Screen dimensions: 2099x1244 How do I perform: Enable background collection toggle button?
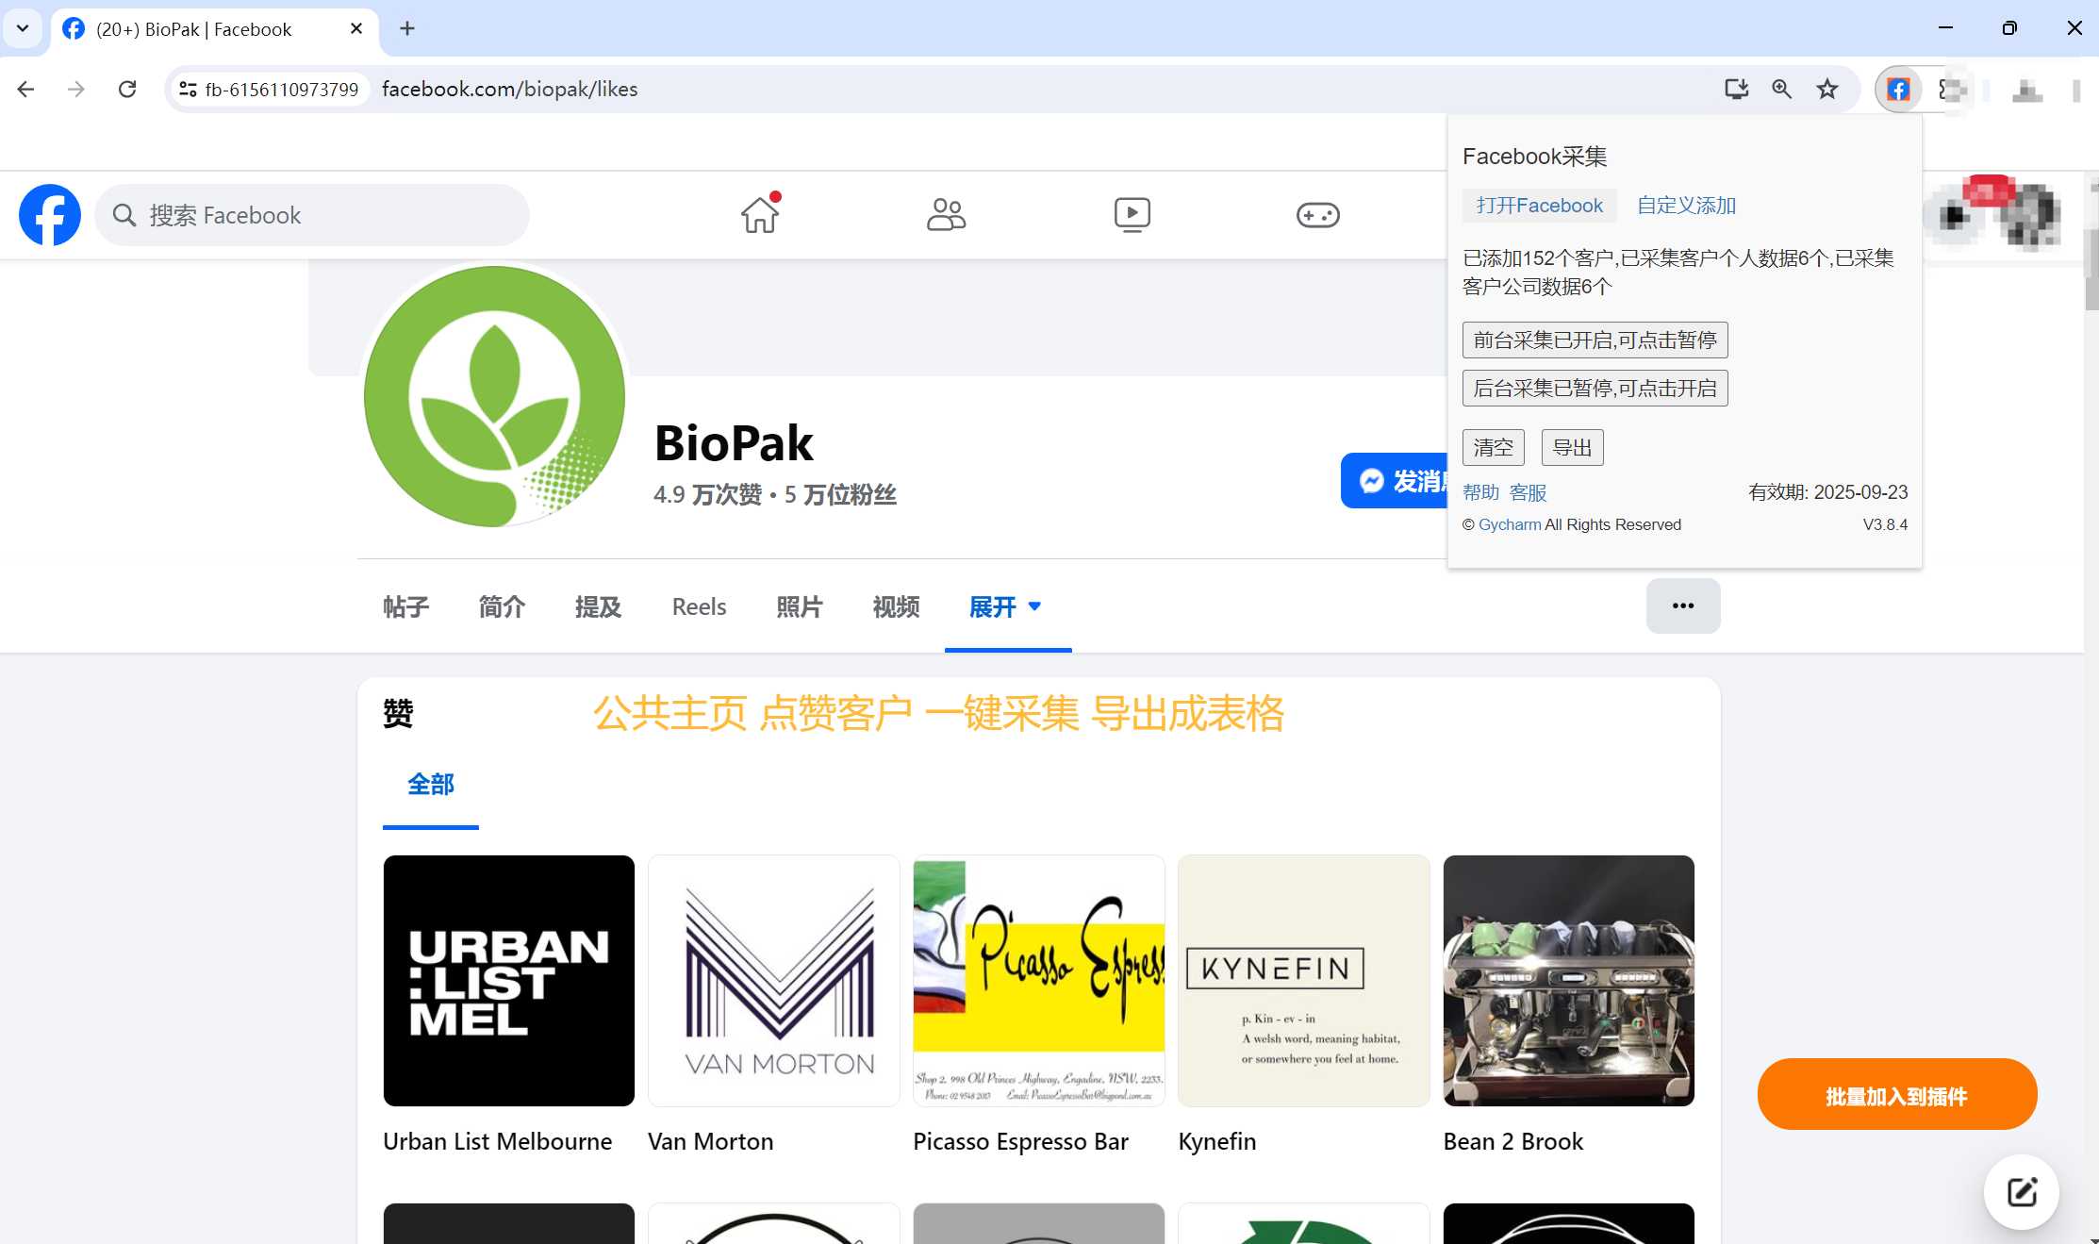pos(1595,389)
